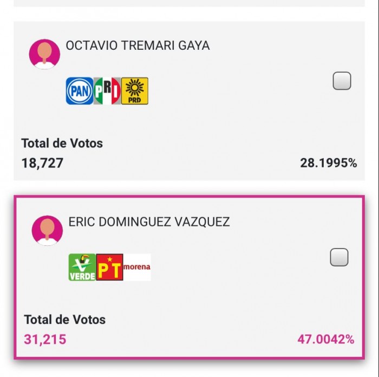Select the name ERIC DOMINGUEZ VAZQUEZ
Viewport: 379px width, 377px height.
(149, 222)
